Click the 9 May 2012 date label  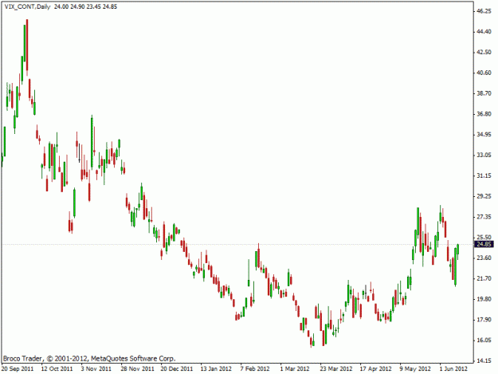coord(415,369)
